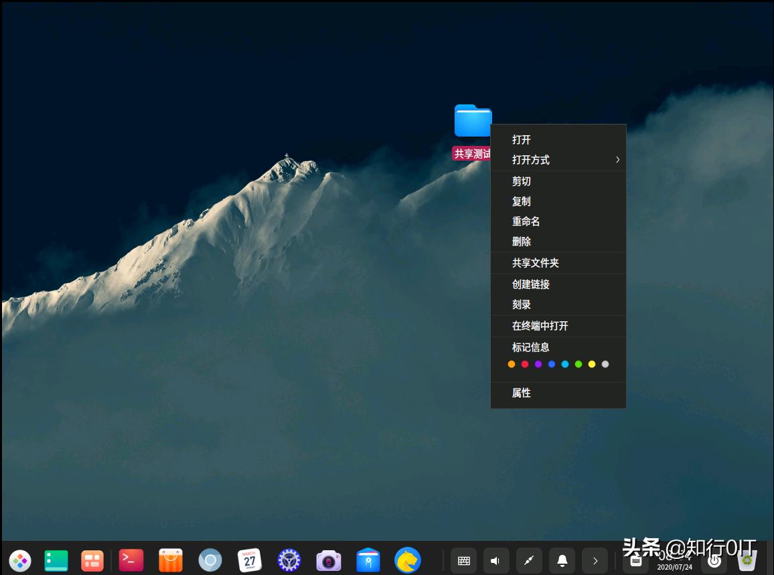Expand hidden tray icons with the chevron
Viewport: 774px width, 575px height.
tap(595, 561)
